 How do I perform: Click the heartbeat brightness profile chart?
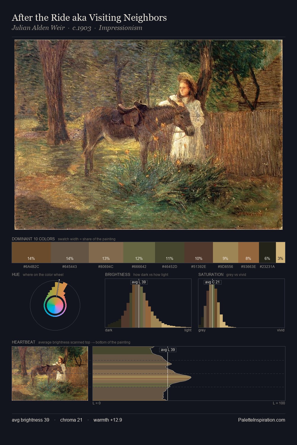coord(189,374)
